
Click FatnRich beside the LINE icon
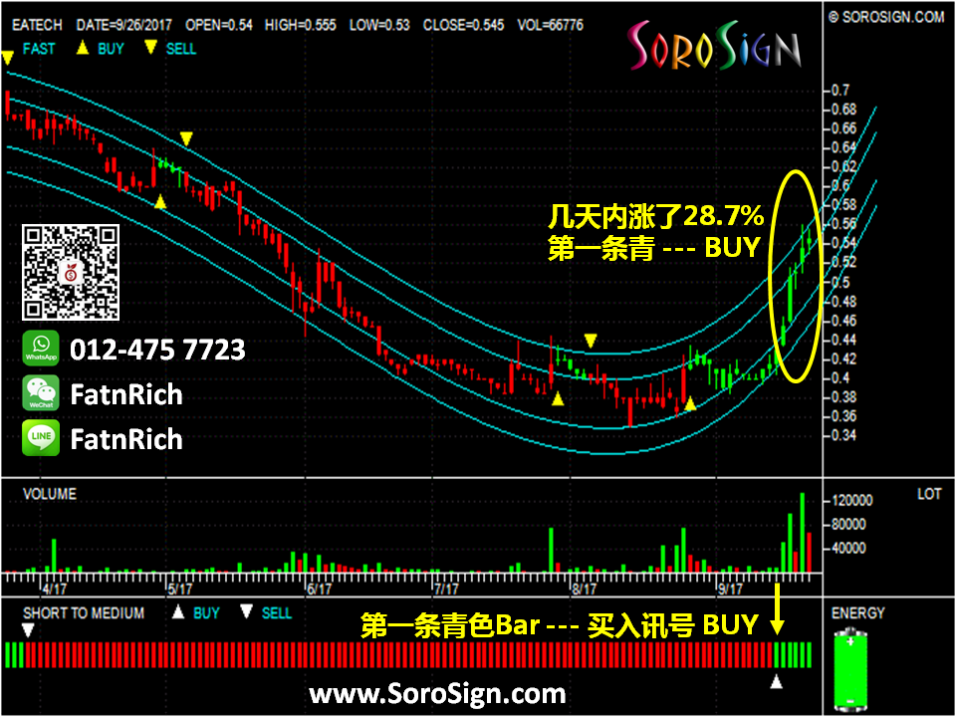point(126,439)
